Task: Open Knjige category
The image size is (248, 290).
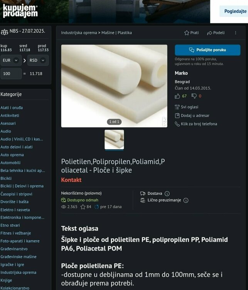Action: [6, 280]
